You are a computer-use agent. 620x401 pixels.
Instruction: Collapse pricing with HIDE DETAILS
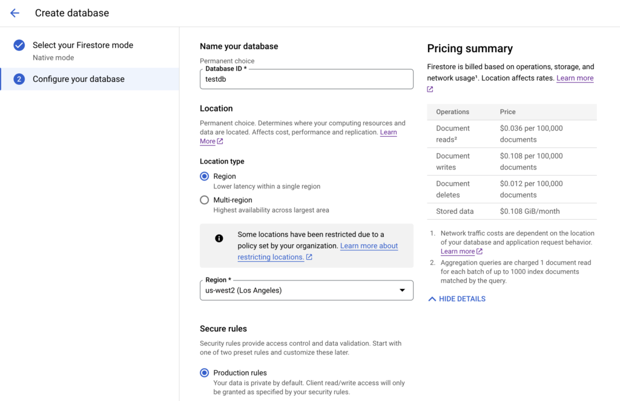point(462,299)
